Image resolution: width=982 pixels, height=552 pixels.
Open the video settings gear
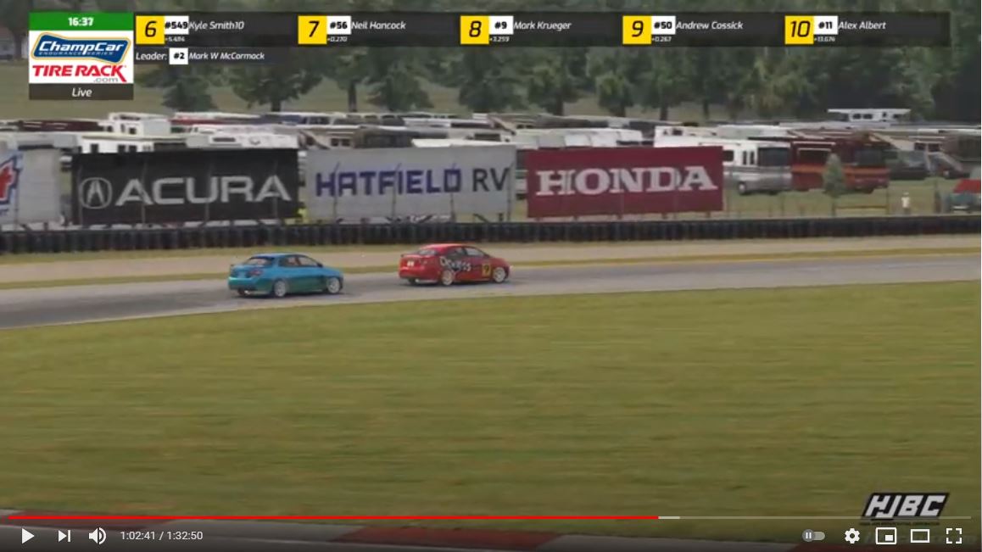pyautogui.click(x=851, y=536)
